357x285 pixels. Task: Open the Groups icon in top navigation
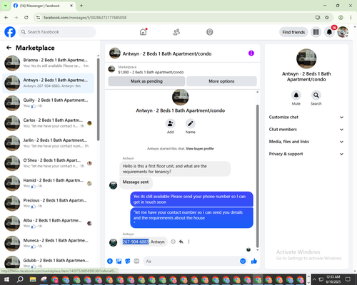point(209,32)
